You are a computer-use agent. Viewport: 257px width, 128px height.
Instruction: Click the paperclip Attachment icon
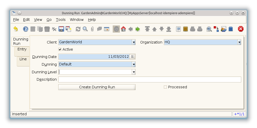coord(92,29)
